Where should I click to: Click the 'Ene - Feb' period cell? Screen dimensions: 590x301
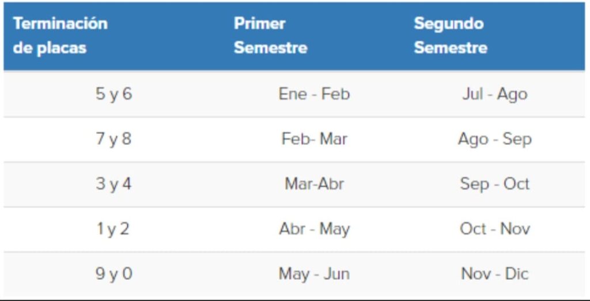click(x=314, y=94)
